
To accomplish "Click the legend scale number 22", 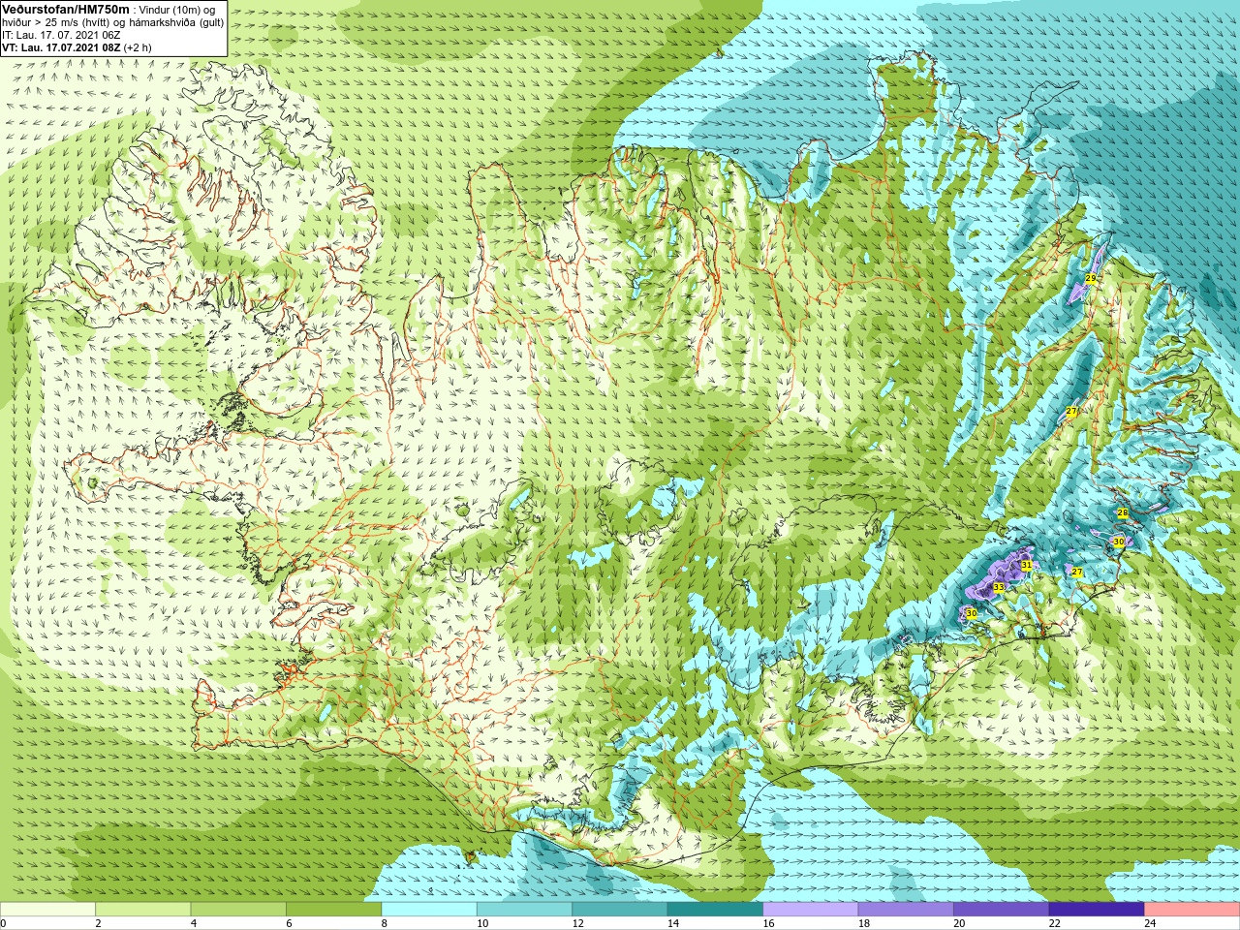I will (x=1055, y=924).
